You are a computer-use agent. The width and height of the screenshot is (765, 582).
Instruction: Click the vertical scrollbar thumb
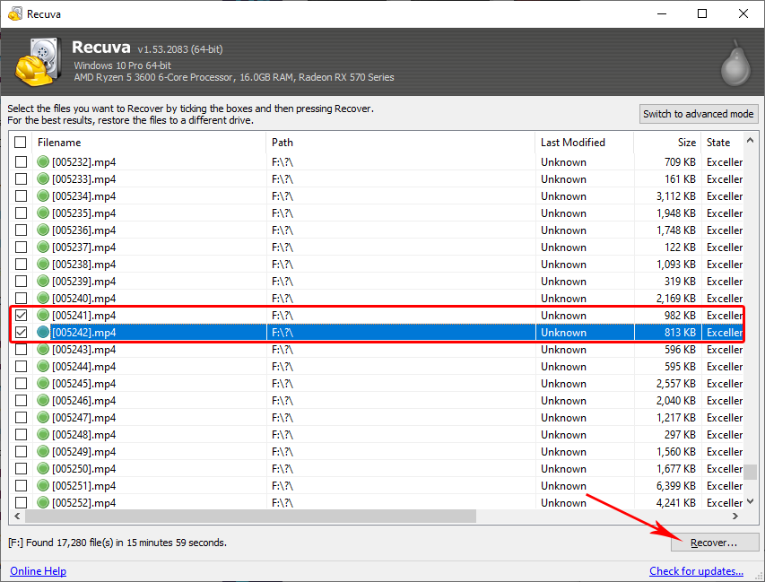click(x=751, y=472)
